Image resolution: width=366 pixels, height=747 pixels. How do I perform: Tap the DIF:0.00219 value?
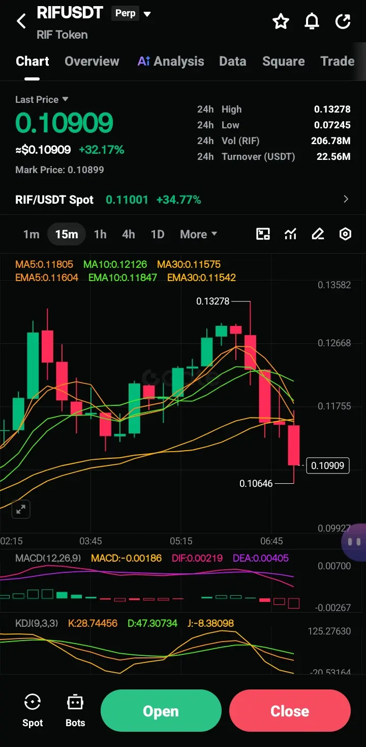pos(197,558)
